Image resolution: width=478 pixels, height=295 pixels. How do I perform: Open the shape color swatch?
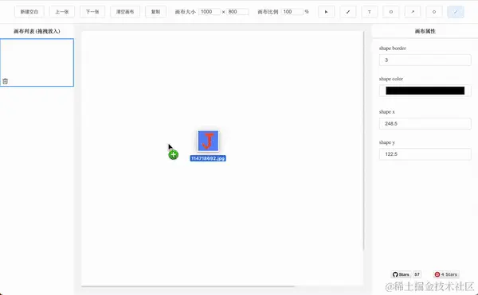[425, 91]
